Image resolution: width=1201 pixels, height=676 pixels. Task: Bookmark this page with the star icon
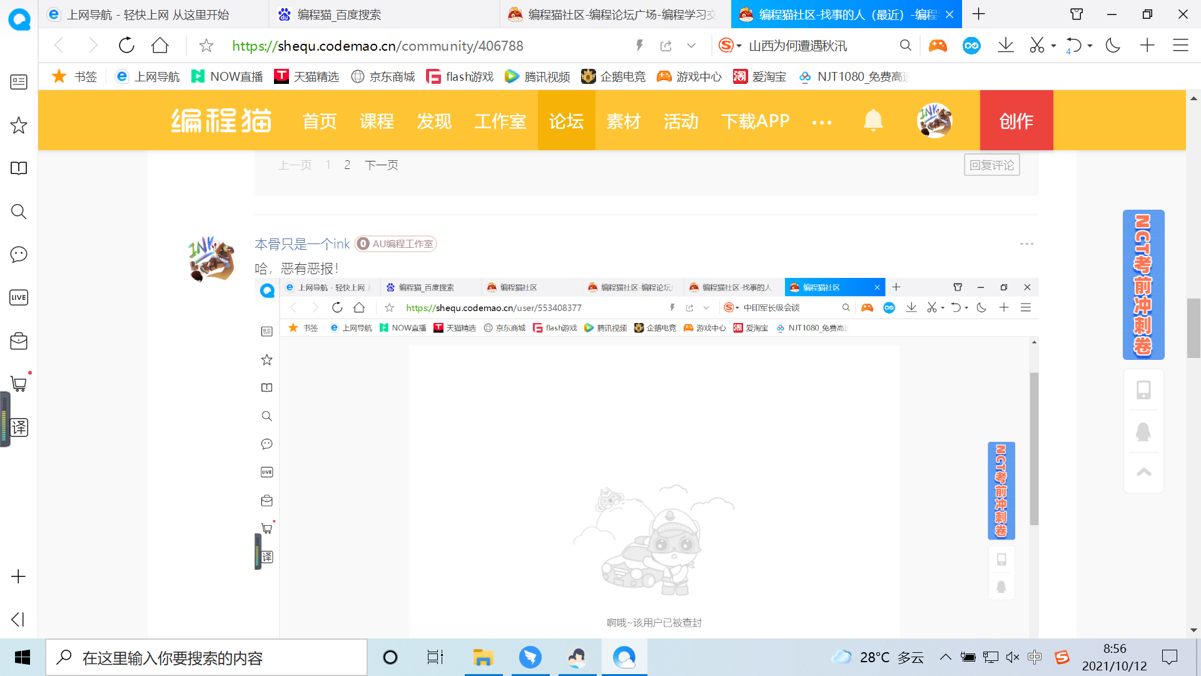[x=206, y=46]
